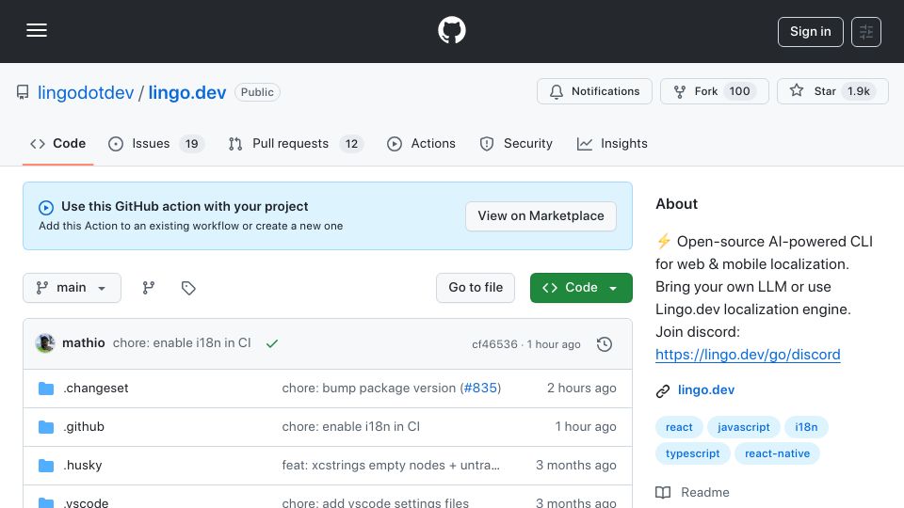The height and width of the screenshot is (508, 904).
Task: Open the Actions tab
Action: click(421, 143)
